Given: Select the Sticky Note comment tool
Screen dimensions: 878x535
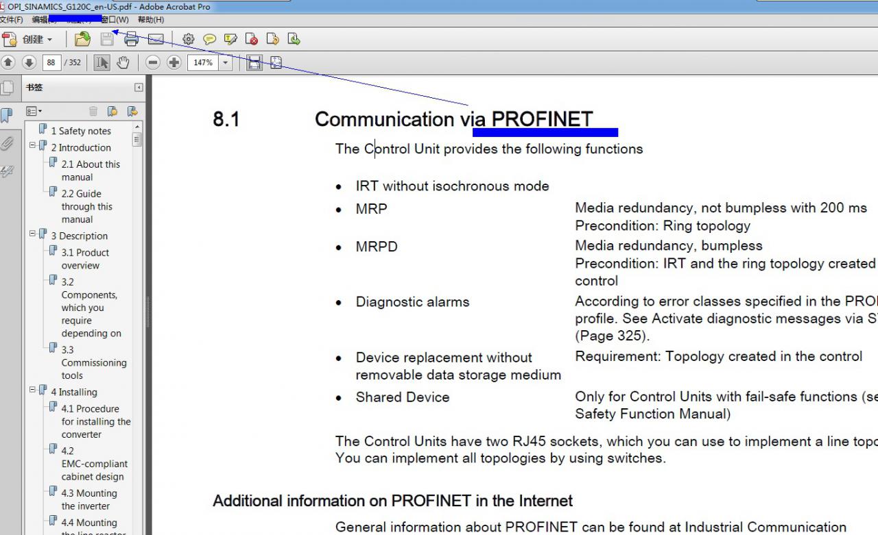Looking at the screenshot, I should point(209,39).
